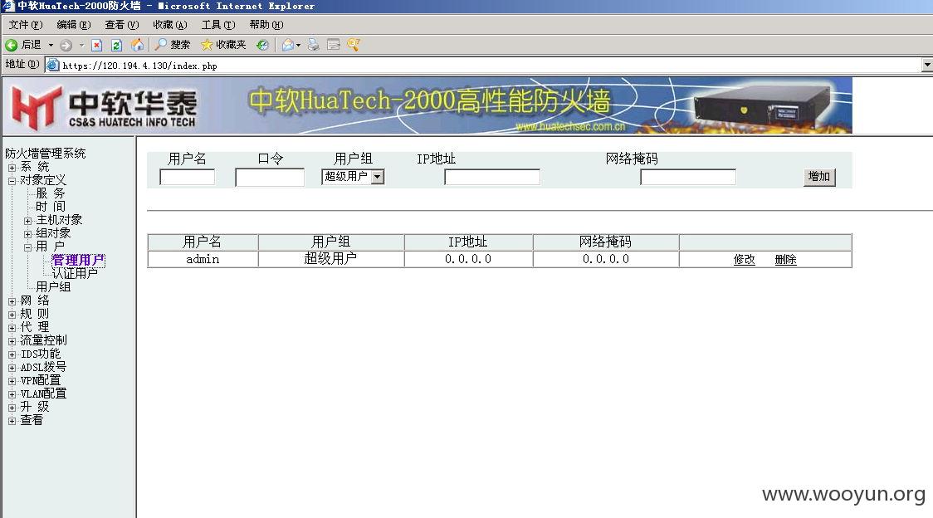
Task: Expand the VPN配置 tree node
Action: coord(12,381)
